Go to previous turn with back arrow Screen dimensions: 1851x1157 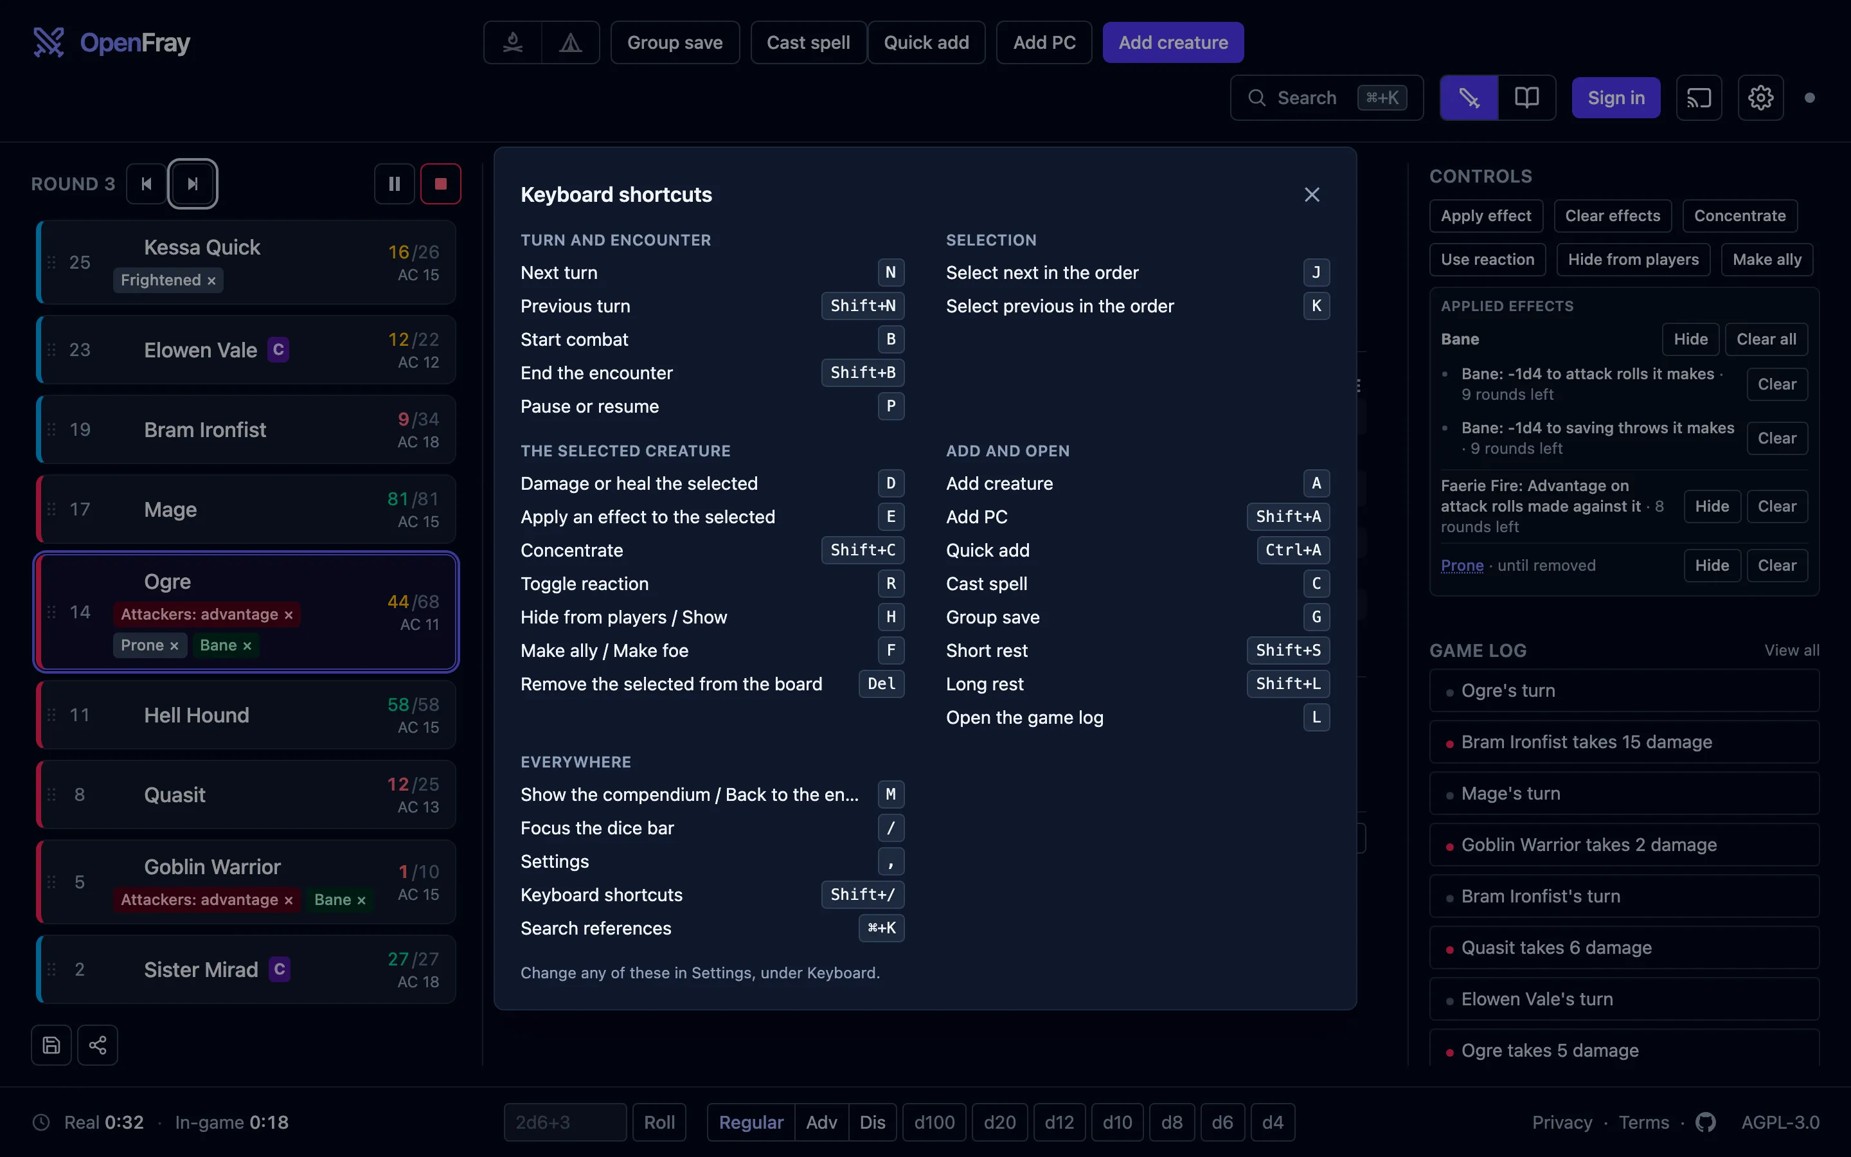[x=146, y=184]
